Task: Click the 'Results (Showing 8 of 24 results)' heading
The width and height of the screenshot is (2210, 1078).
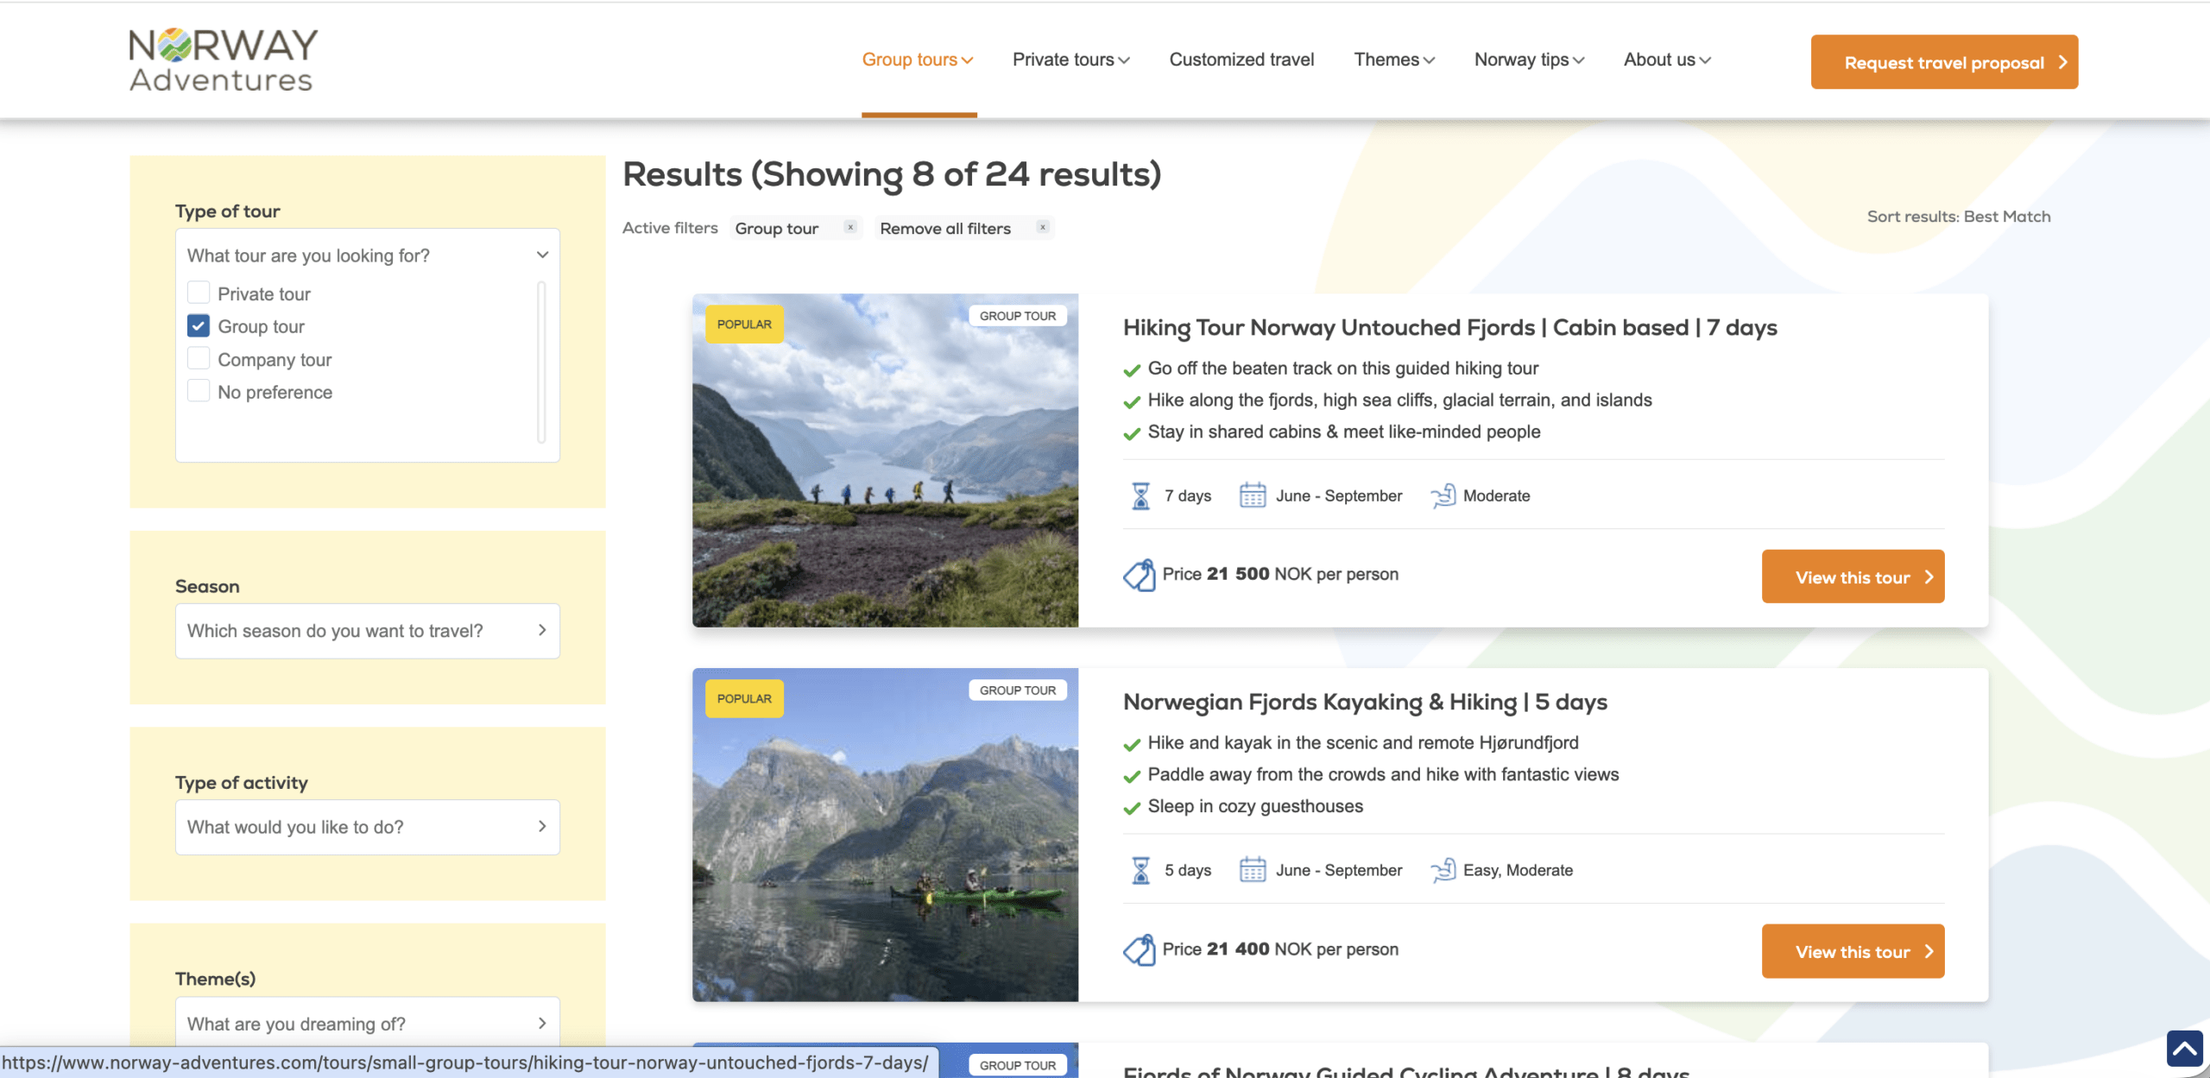Action: (892, 175)
